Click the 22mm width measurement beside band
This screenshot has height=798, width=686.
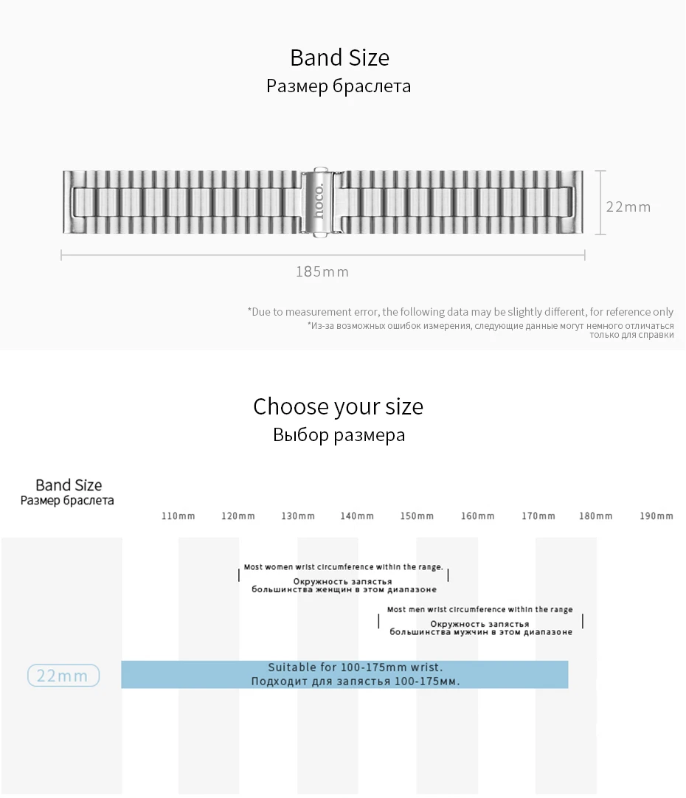pos(628,207)
